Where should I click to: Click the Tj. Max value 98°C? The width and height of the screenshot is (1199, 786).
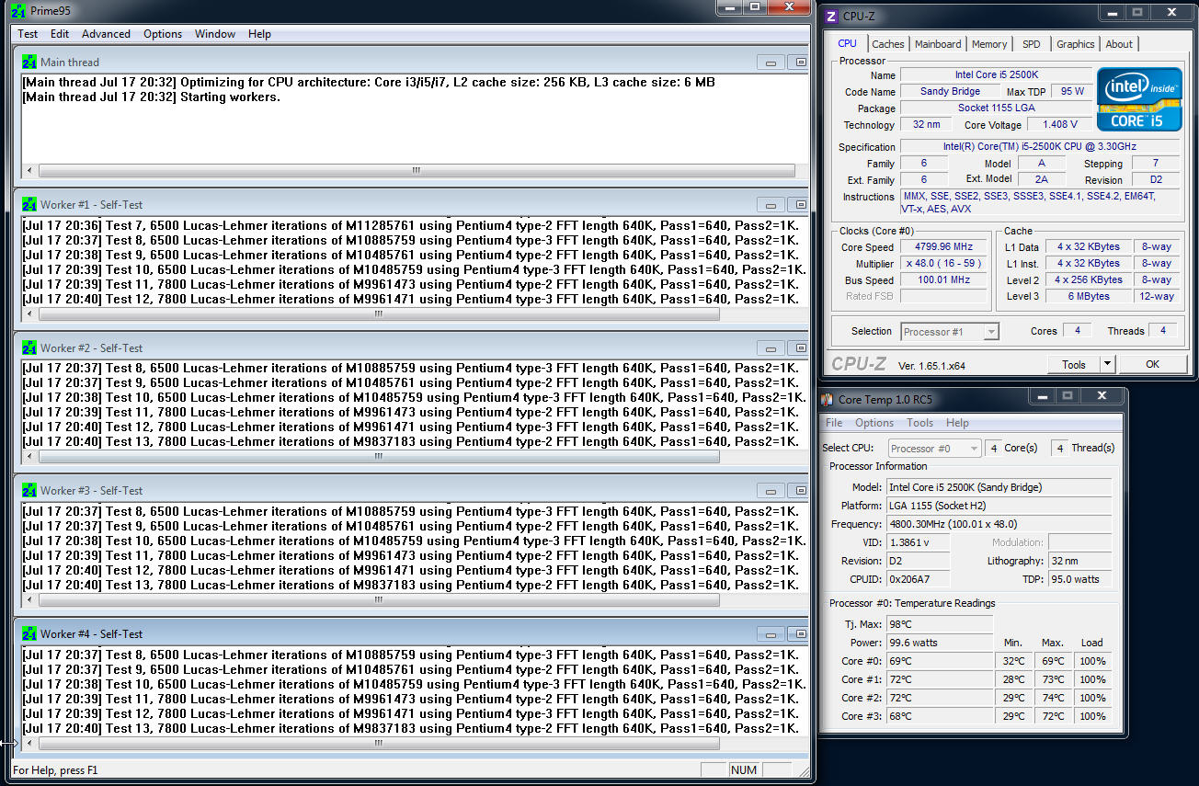pyautogui.click(x=940, y=624)
